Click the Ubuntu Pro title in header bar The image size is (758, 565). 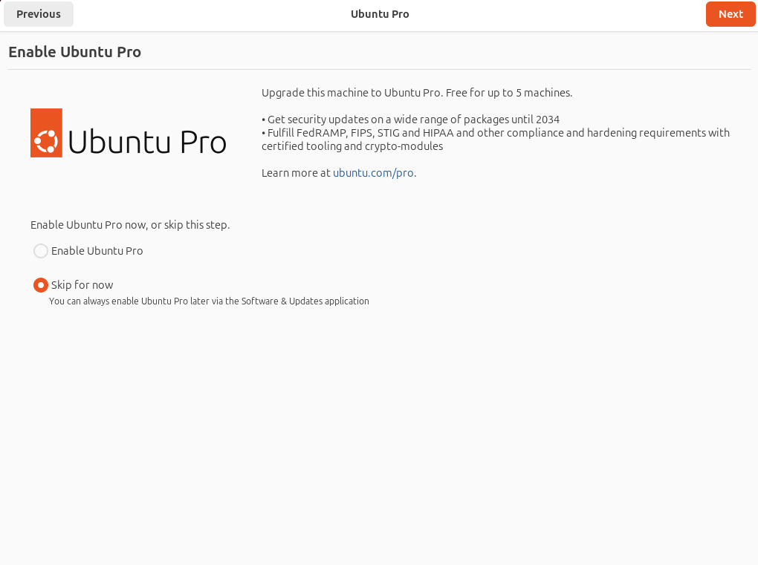(x=380, y=14)
